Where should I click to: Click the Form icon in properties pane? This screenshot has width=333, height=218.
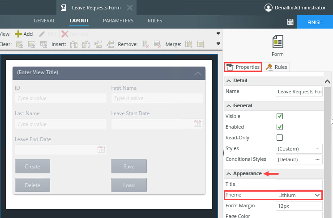(x=278, y=42)
